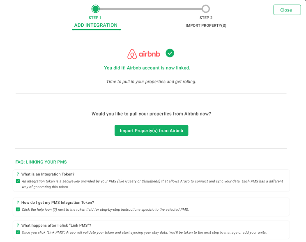Image resolution: width=306 pixels, height=242 pixels.
Task: Toggle checkbox next to integration token answer
Action: 18,181
